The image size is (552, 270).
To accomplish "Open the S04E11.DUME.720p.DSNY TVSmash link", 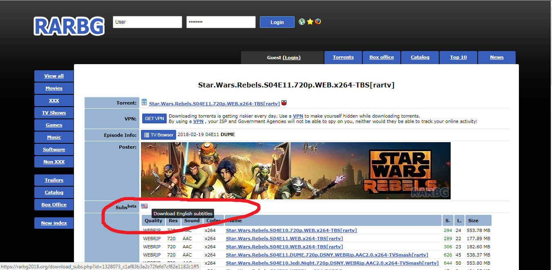I will coord(327,255).
